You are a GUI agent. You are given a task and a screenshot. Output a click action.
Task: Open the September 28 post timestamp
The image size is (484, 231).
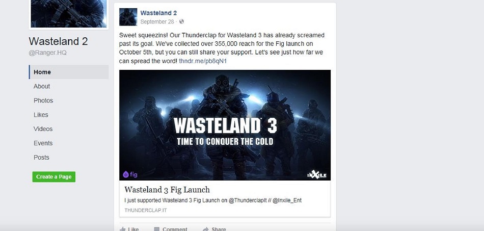(x=157, y=21)
